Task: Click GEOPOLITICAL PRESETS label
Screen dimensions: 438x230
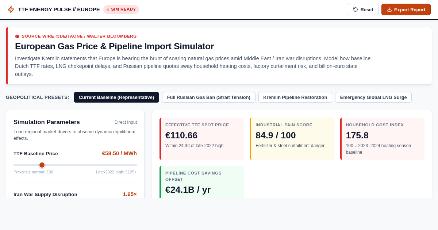Action: click(38, 97)
